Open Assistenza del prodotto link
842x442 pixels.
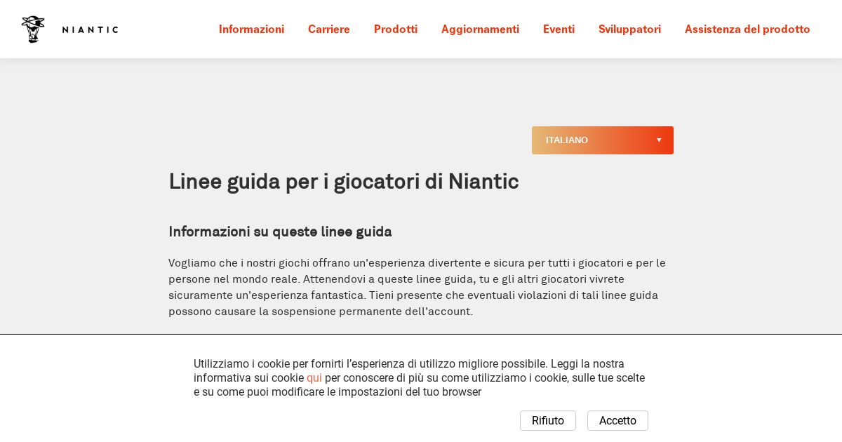(747, 29)
